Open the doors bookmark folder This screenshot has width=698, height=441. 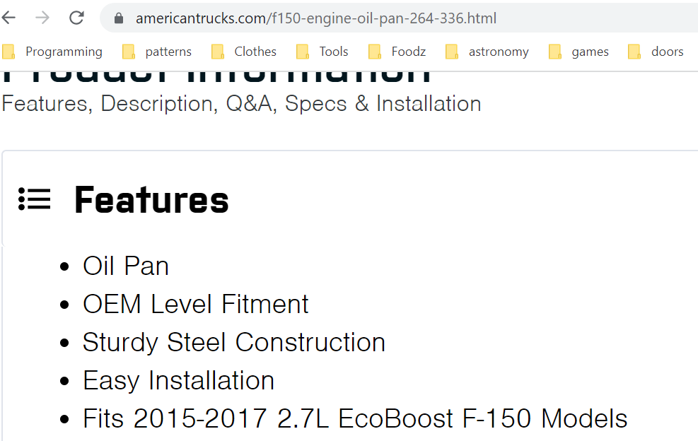pyautogui.click(x=656, y=52)
